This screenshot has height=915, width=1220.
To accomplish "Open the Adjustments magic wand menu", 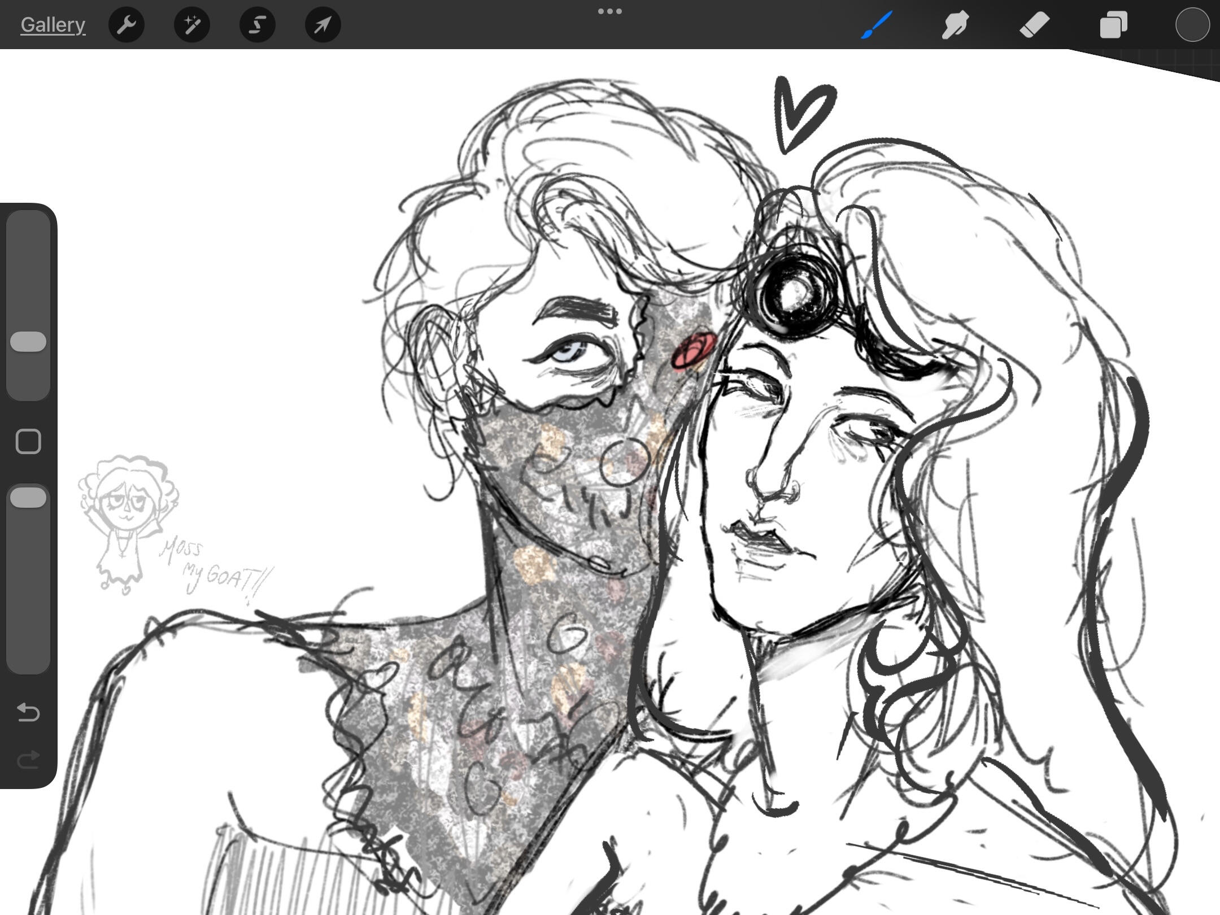I will coord(192,25).
